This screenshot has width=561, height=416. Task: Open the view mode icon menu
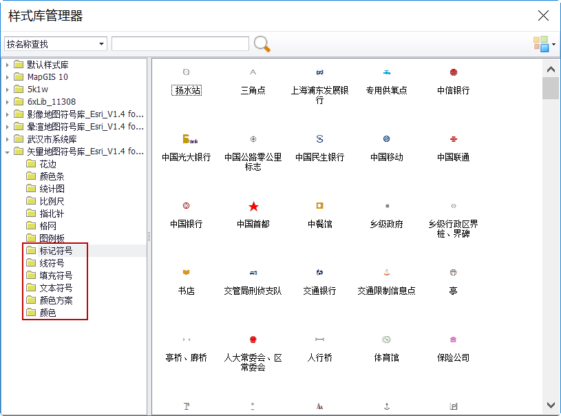pos(544,44)
